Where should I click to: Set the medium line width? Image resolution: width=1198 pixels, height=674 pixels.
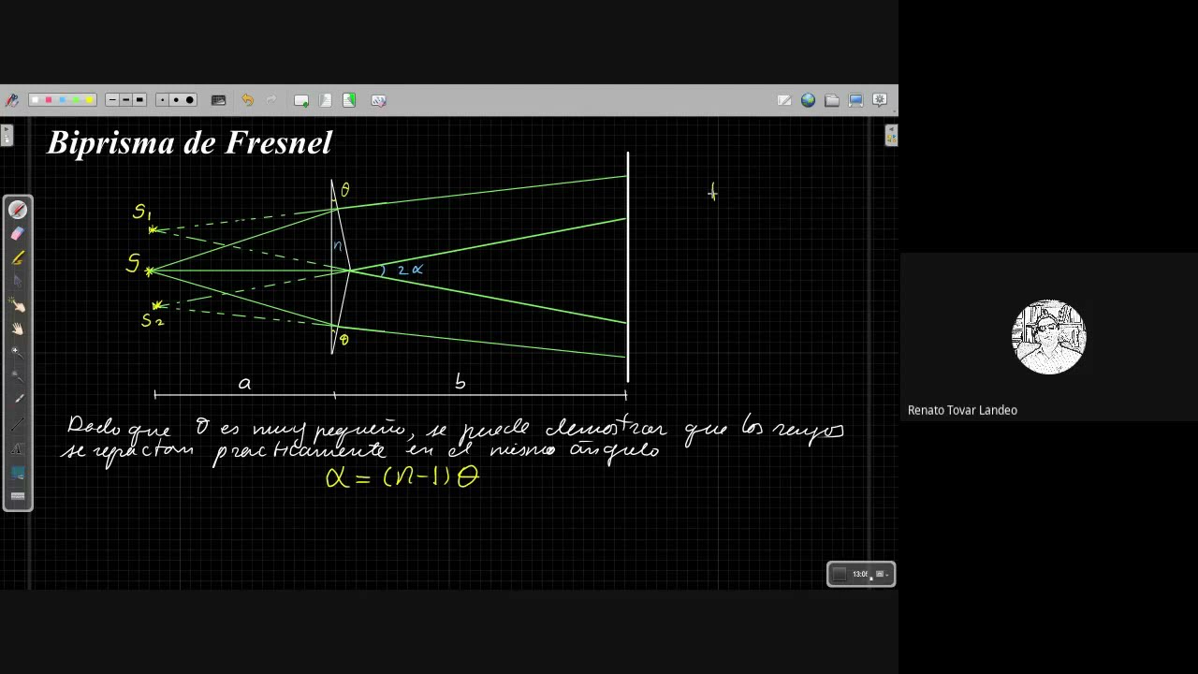(125, 100)
